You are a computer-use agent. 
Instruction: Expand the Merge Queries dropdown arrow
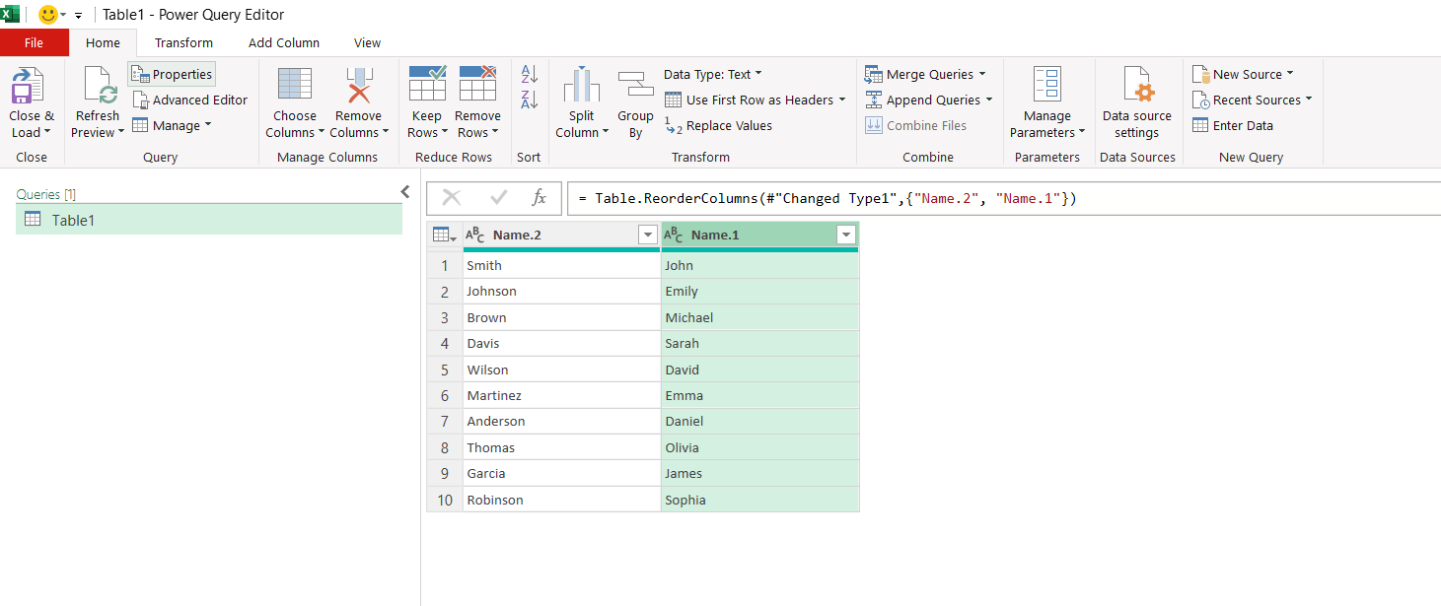pos(981,74)
